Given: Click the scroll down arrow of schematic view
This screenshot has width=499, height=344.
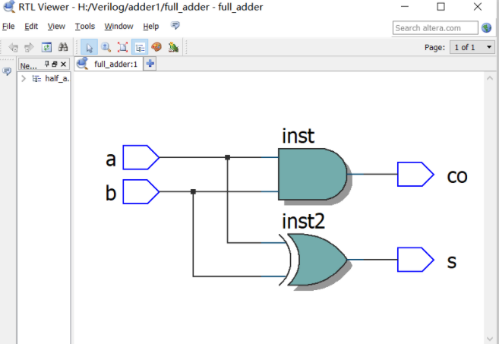Looking at the screenshot, I should click(490, 339).
